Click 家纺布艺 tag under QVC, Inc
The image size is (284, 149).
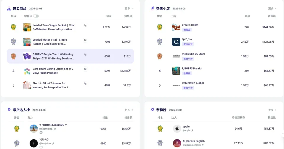[188, 44]
